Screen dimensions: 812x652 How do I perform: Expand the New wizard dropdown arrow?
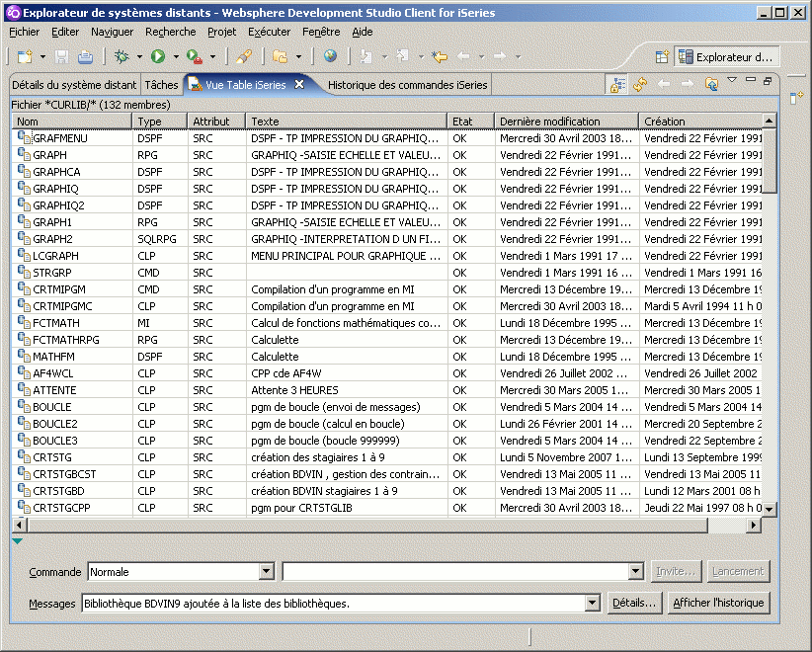click(43, 56)
